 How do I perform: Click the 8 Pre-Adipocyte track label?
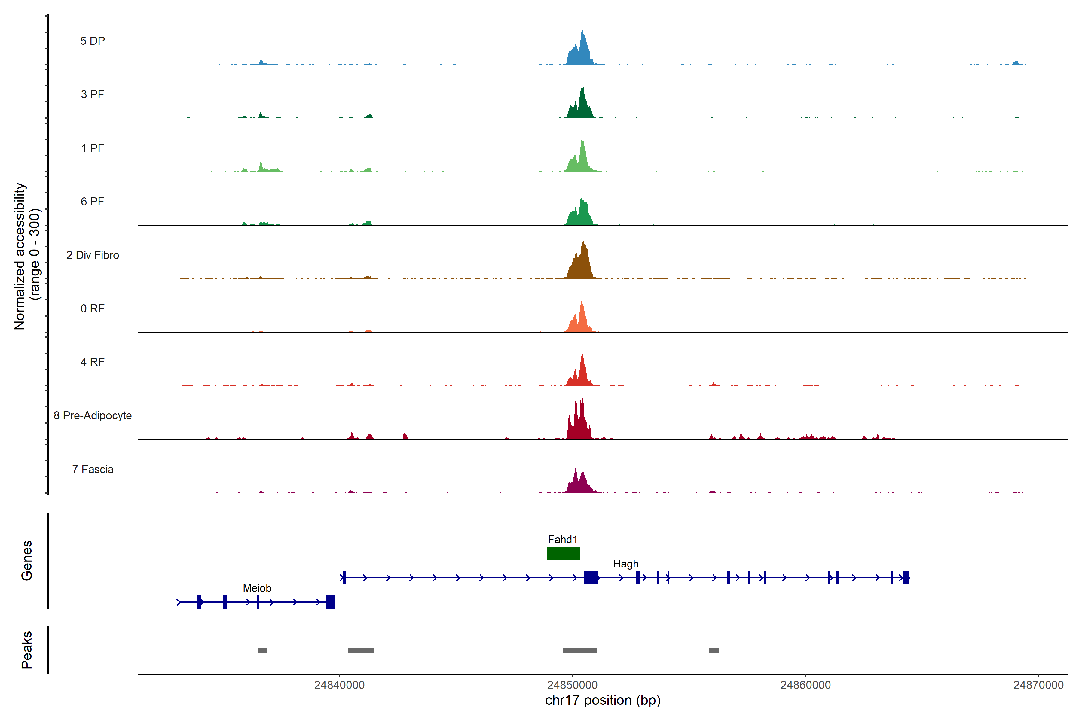[x=93, y=416]
